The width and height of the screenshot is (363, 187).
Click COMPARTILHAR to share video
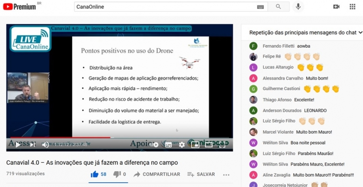[x=157, y=174]
